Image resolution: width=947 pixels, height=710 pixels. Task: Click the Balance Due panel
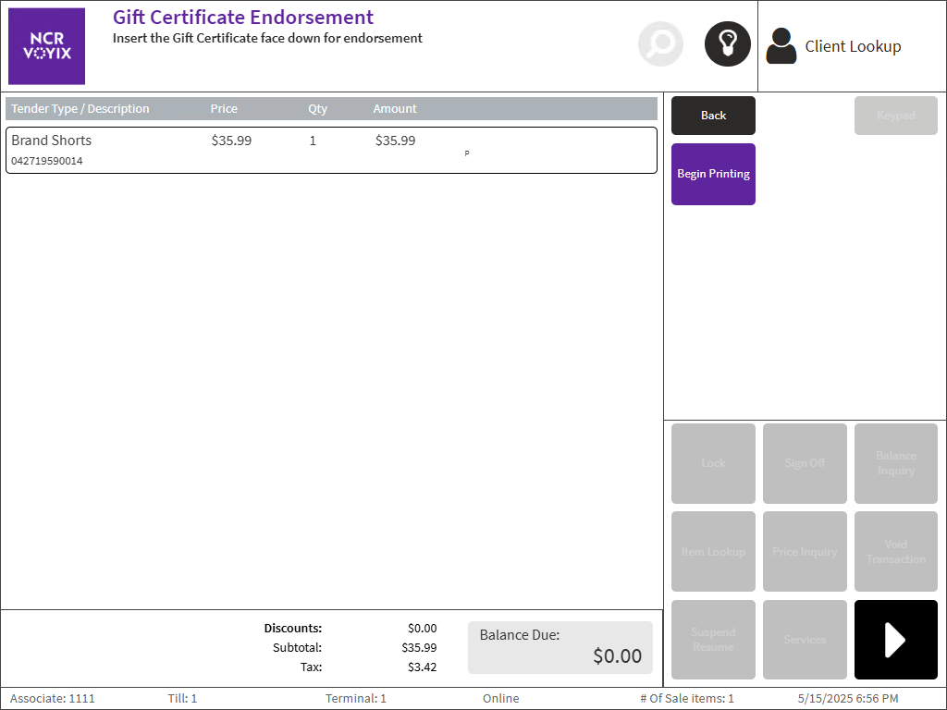(560, 647)
